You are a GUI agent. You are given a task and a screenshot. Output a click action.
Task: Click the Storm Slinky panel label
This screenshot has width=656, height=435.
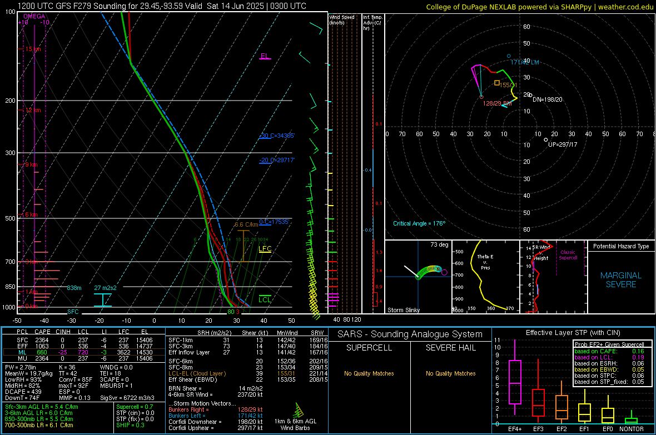click(404, 310)
